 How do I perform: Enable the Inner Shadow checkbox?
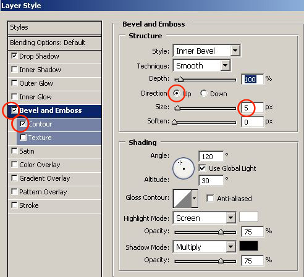[14, 69]
